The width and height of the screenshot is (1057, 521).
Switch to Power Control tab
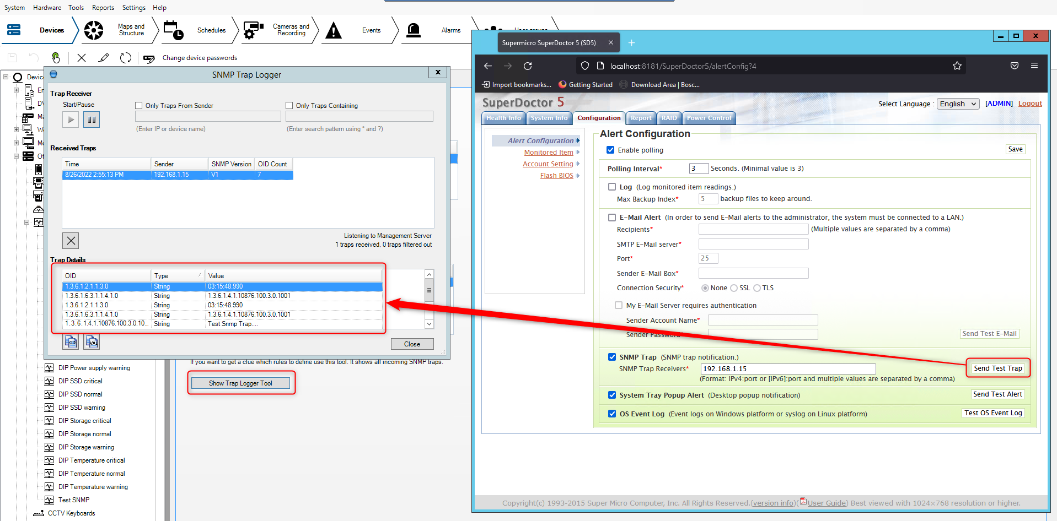[709, 118]
